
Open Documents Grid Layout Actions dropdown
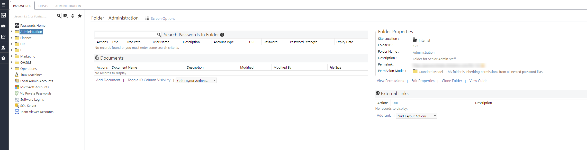click(196, 81)
